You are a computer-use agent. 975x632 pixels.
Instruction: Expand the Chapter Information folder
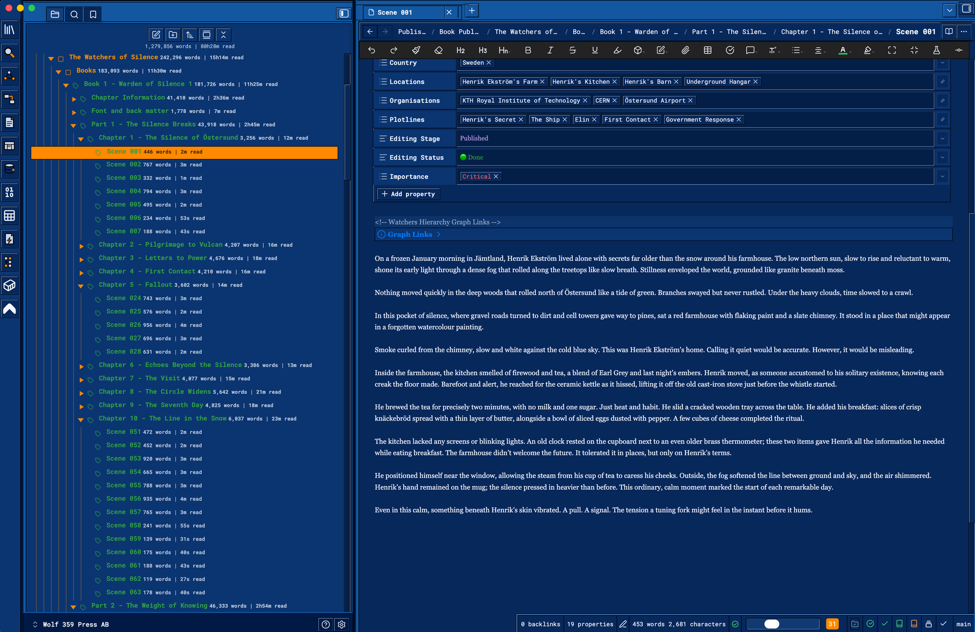point(74,99)
